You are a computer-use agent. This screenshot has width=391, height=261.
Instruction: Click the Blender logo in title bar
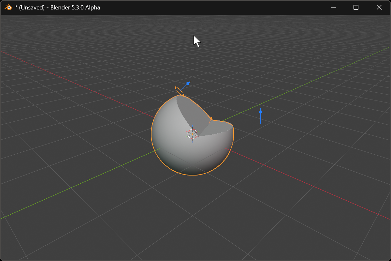point(8,7)
